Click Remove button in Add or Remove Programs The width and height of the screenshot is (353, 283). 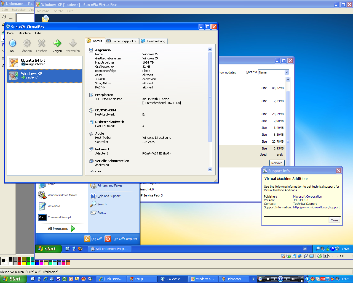point(277,163)
